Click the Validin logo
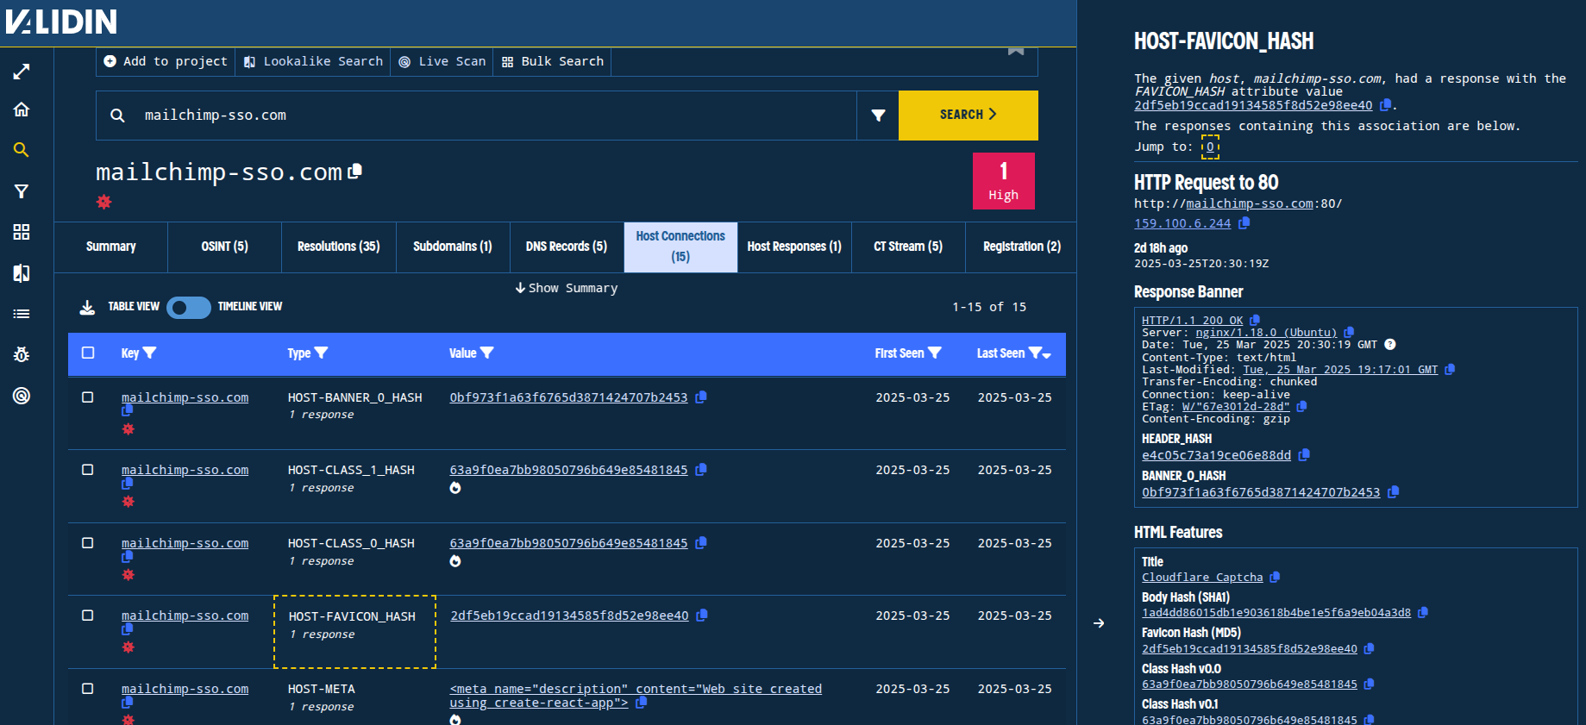1586x725 pixels. click(61, 22)
